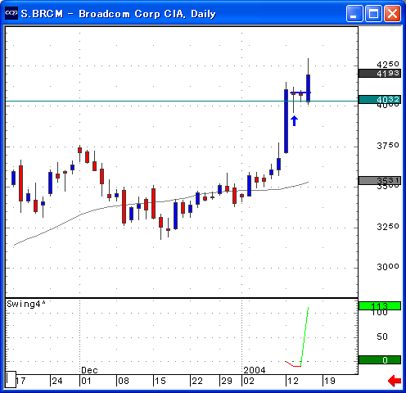Click date 01 on the time axis
406x393 pixels.
point(86,381)
